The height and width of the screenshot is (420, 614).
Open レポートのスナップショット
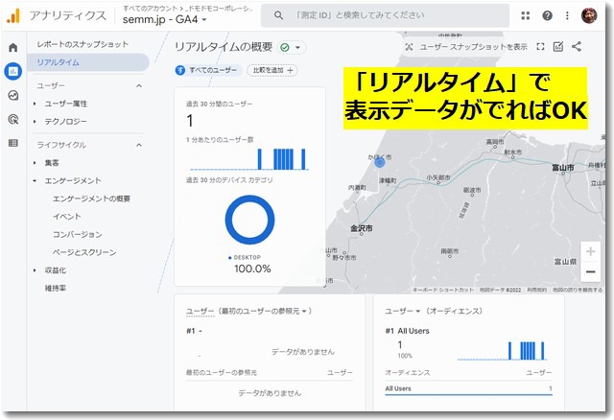click(x=83, y=45)
